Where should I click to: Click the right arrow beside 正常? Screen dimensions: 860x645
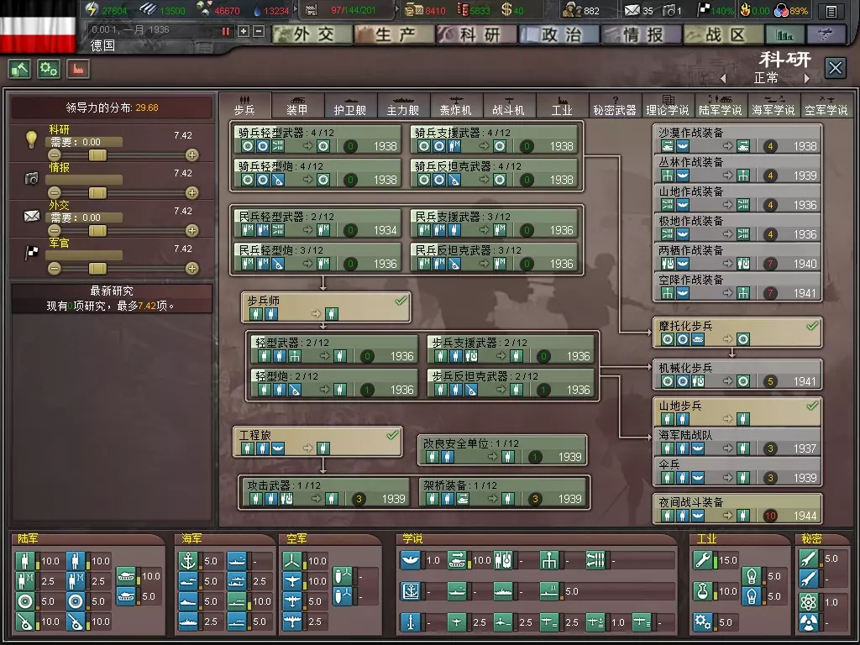[x=807, y=78]
